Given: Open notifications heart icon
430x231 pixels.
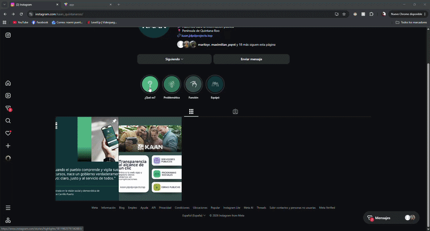Looking at the screenshot, I should click(x=8, y=133).
